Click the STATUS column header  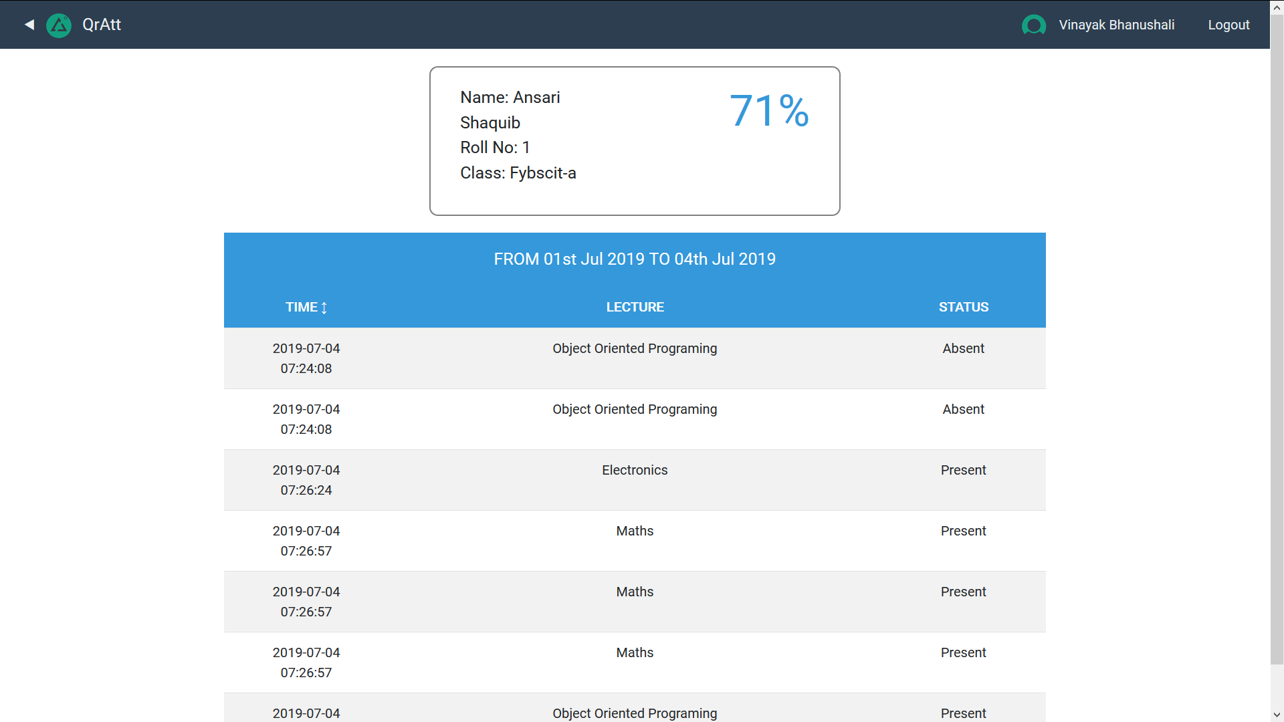click(x=963, y=307)
